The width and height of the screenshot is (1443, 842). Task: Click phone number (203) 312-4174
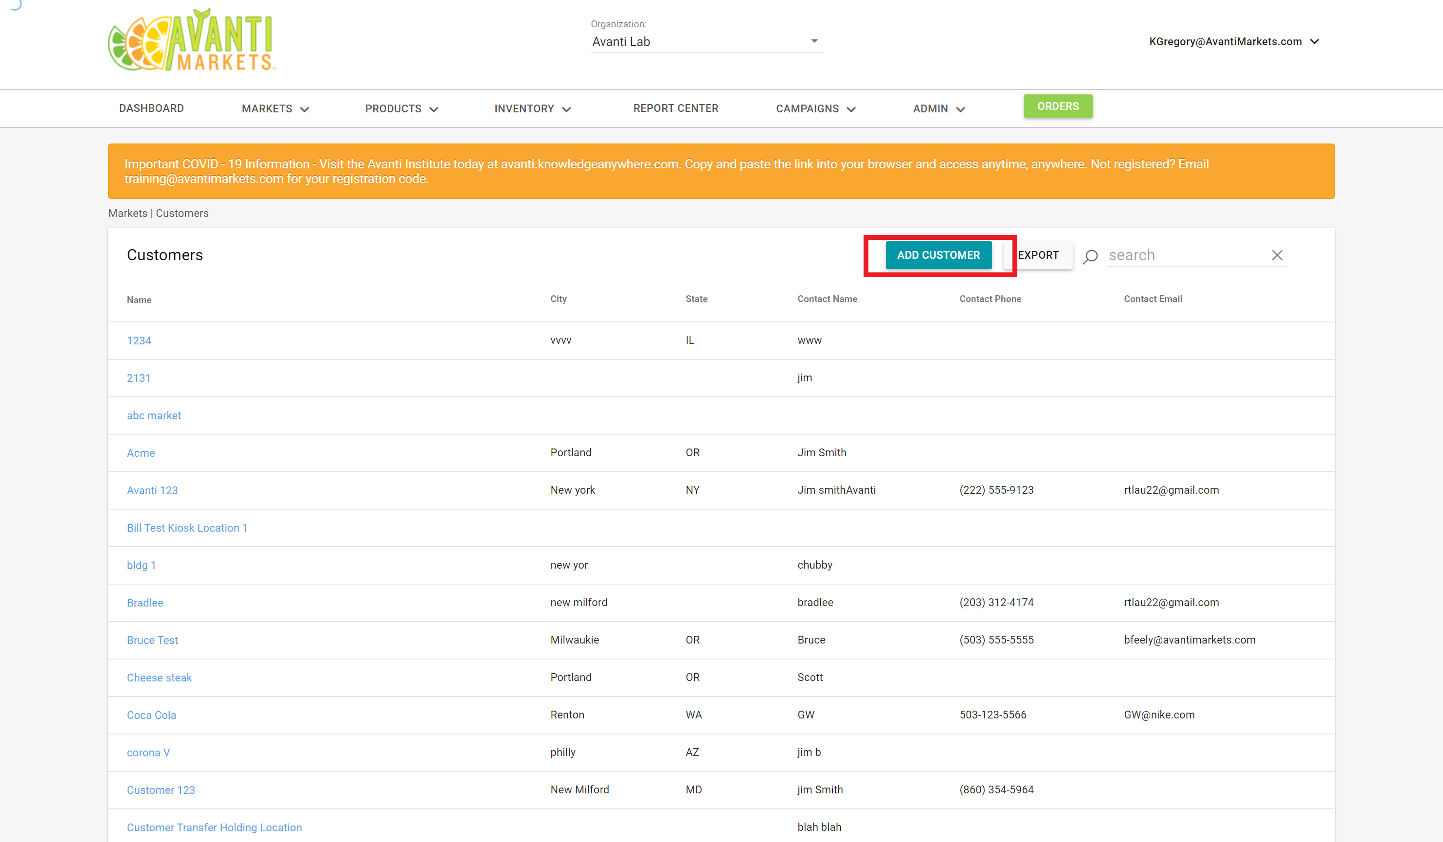(996, 602)
